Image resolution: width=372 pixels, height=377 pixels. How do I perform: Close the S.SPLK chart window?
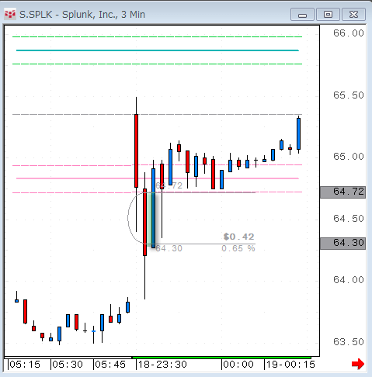tap(353, 14)
